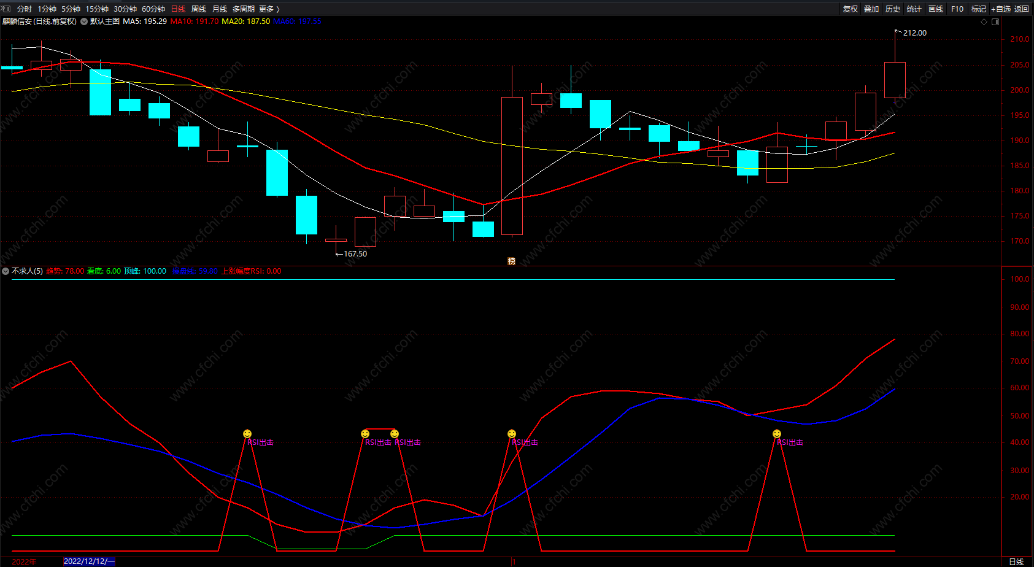Click the diamond icon at chart top-right

tap(984, 21)
